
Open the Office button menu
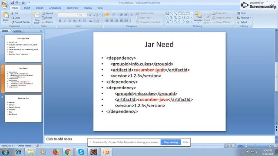click(x=4, y=4)
